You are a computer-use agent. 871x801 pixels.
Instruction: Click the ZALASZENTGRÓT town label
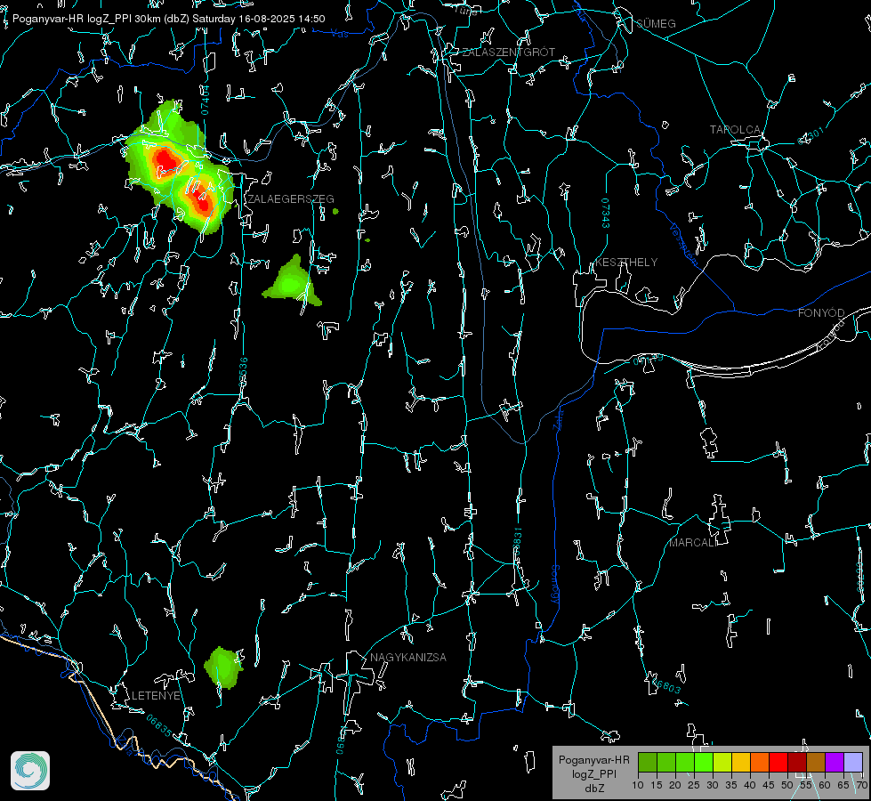click(508, 53)
